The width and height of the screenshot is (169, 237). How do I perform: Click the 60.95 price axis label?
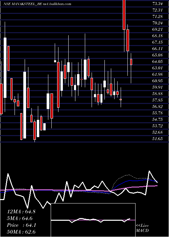click(x=158, y=81)
